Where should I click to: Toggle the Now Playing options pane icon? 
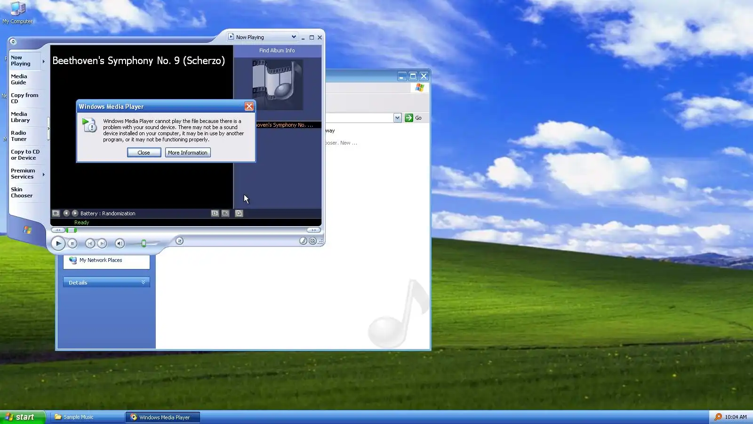point(56,213)
